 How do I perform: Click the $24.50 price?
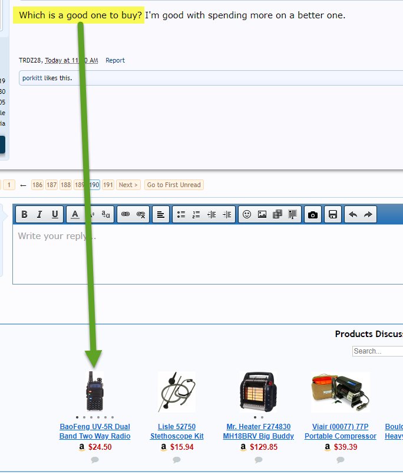pos(100,447)
